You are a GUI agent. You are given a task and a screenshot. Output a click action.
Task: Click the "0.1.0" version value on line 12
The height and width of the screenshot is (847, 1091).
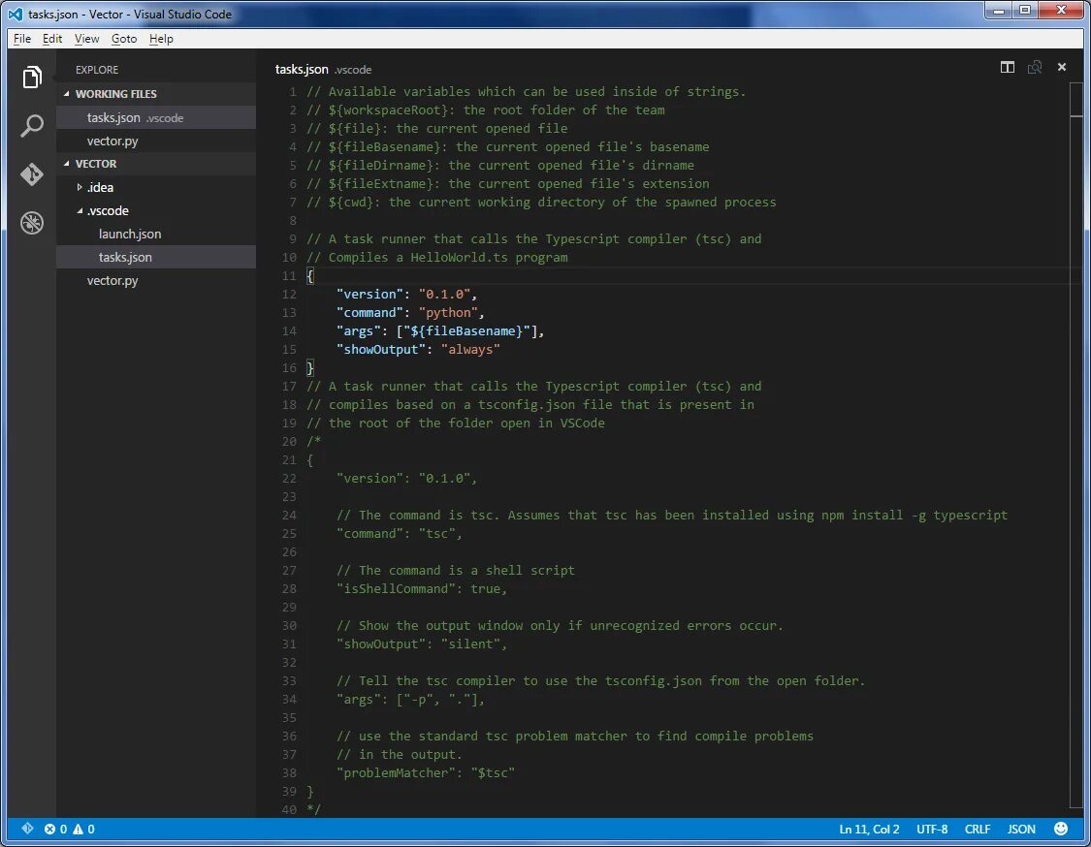[444, 295]
